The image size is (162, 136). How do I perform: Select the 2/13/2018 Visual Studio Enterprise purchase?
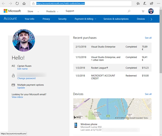point(112,48)
